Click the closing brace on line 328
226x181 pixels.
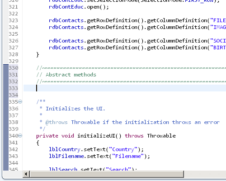38,54
